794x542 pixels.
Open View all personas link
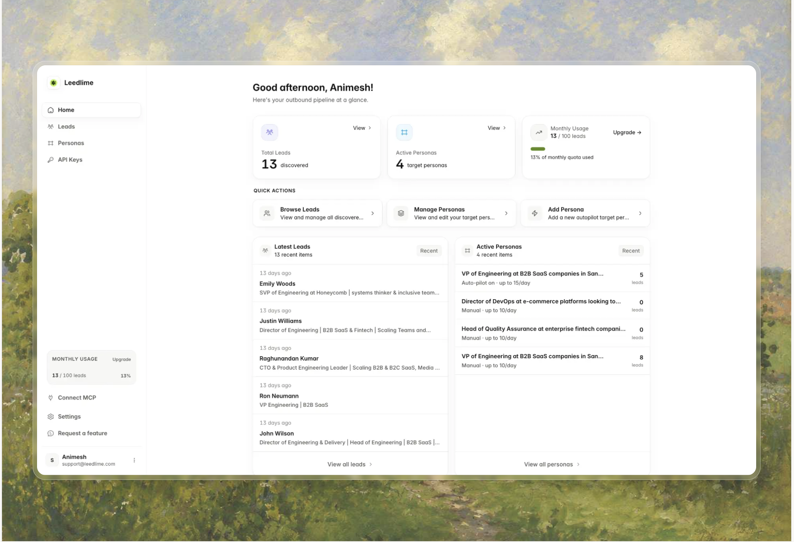coord(552,464)
